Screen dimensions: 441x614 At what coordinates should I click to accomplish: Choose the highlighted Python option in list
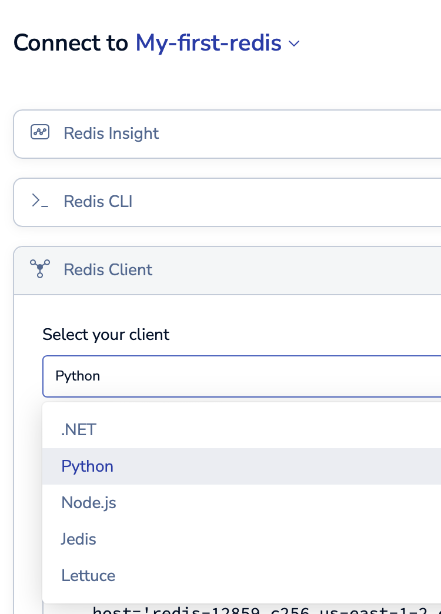(87, 466)
